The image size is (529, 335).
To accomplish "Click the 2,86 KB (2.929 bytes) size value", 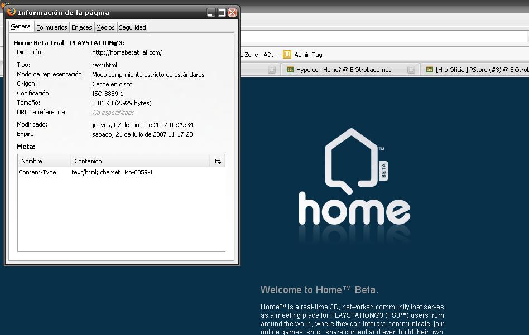I will pyautogui.click(x=122, y=103).
